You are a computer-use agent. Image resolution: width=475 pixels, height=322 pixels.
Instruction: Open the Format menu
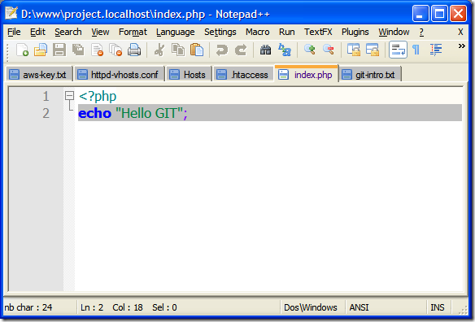[133, 32]
